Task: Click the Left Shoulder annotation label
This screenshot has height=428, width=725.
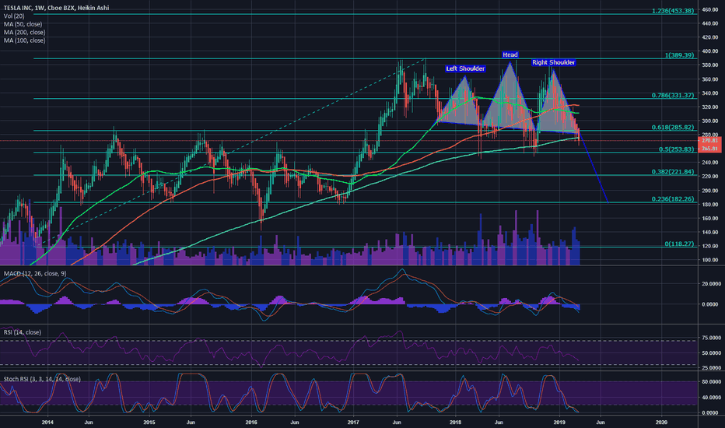Action: (465, 68)
